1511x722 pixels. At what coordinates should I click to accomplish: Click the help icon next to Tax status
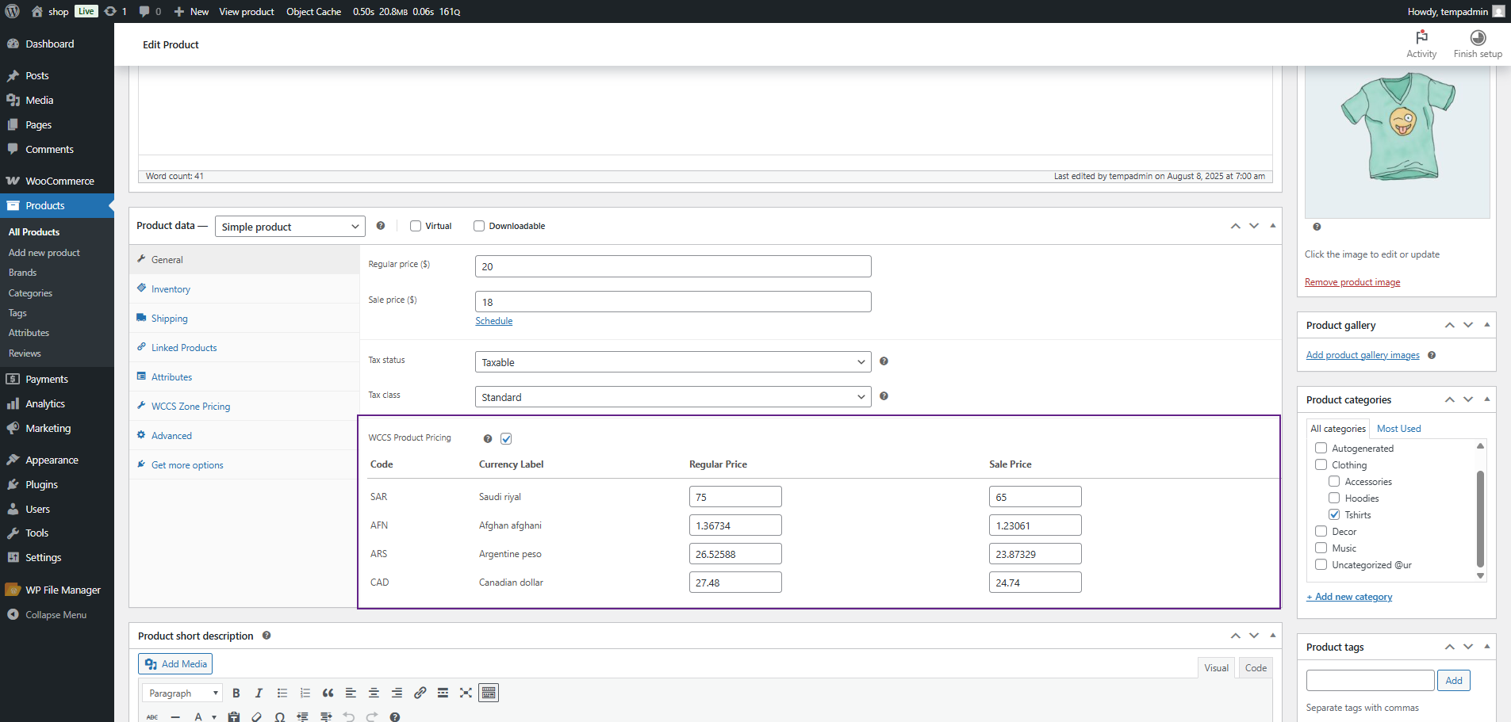click(884, 361)
